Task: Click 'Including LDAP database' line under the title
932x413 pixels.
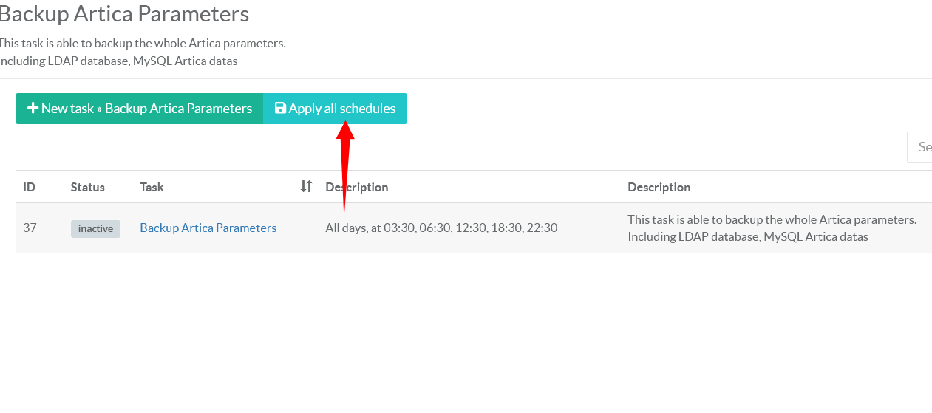Action: (x=118, y=61)
